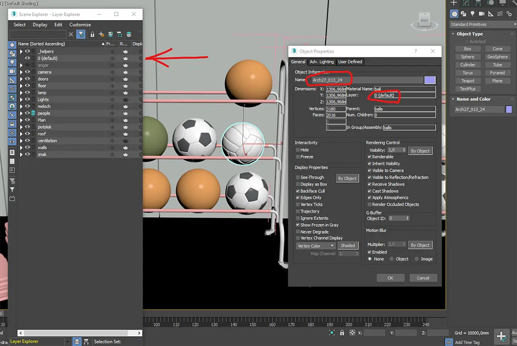Screen dimensions: 517x346
Task: Open the Standard Primitives dropdown
Action: click(x=483, y=25)
